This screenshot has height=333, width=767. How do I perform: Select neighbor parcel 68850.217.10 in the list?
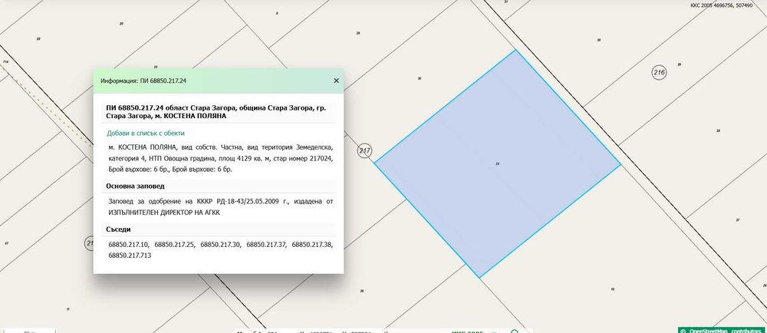click(128, 245)
